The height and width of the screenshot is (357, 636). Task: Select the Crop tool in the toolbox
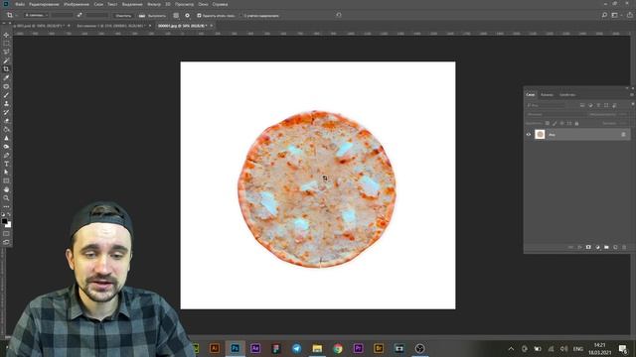tap(6, 69)
